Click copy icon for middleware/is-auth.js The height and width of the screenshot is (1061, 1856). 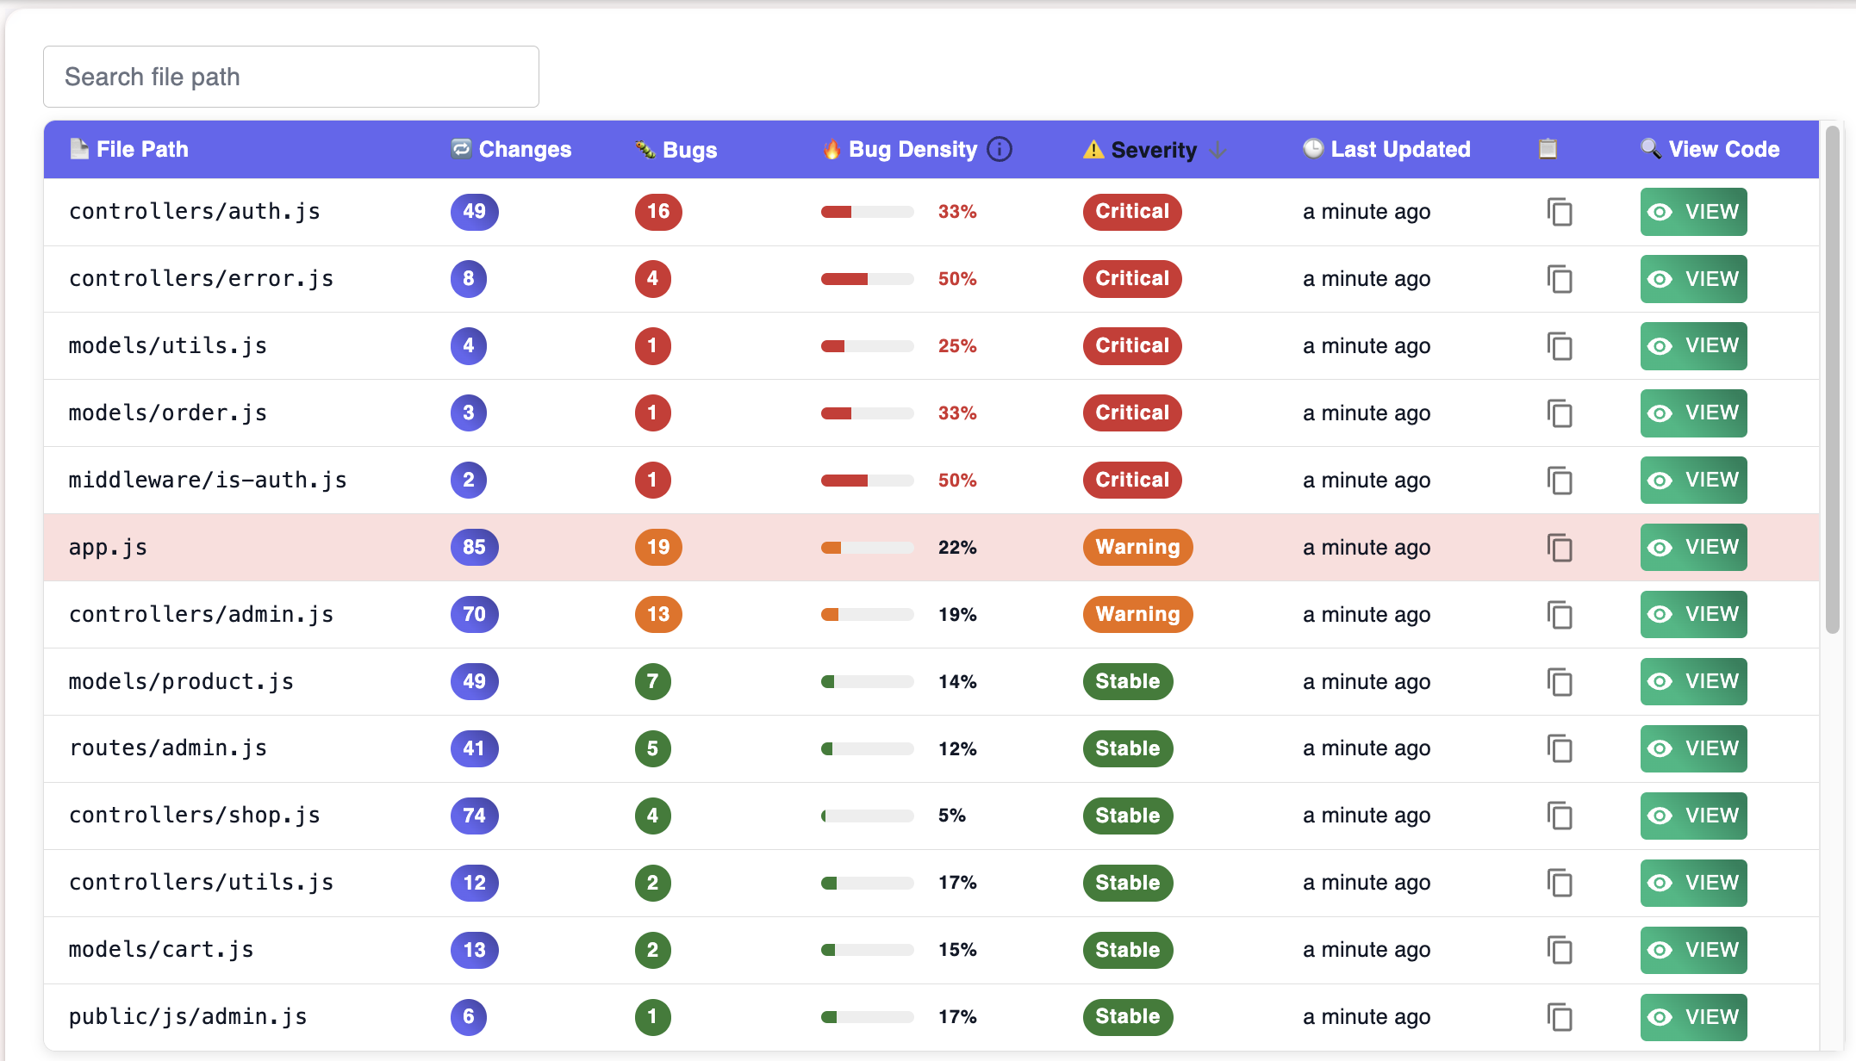click(x=1560, y=481)
